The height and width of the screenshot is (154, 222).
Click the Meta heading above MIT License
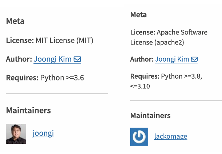point(15,21)
